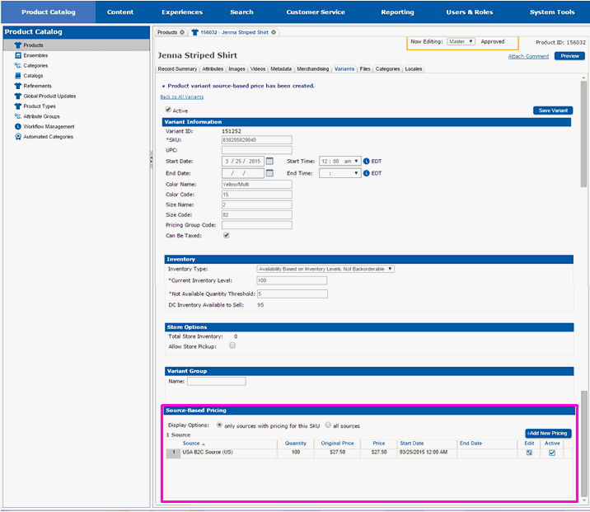
Task: Open the End Time dropdown
Action: click(x=339, y=173)
